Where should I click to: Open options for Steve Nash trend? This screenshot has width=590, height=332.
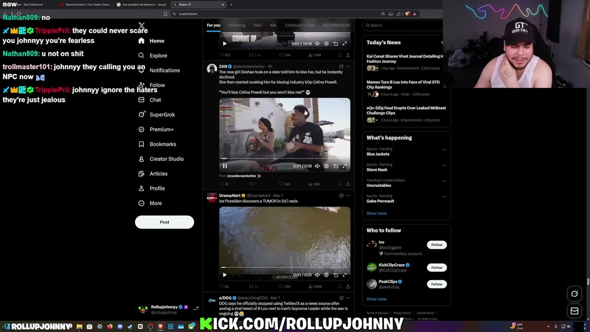click(444, 165)
